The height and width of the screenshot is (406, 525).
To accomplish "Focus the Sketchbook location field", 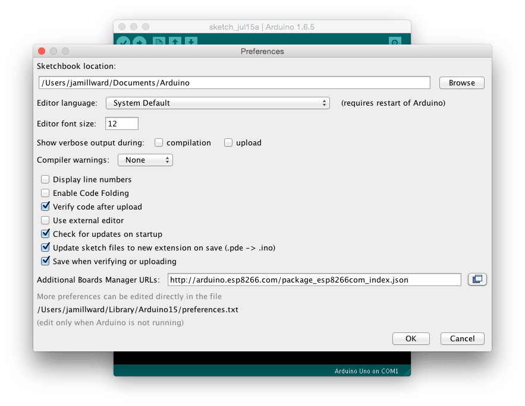I will point(234,83).
